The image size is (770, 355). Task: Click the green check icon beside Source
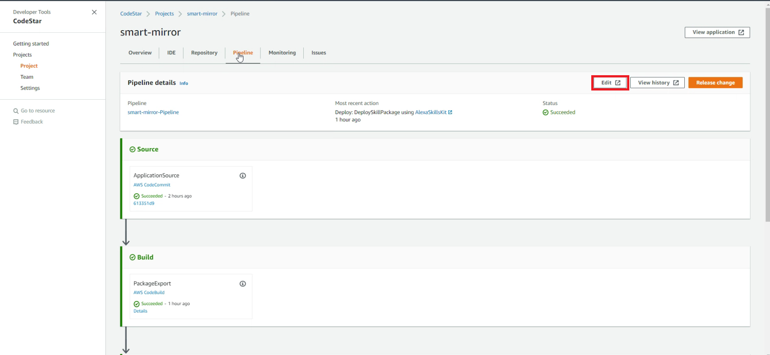point(132,150)
